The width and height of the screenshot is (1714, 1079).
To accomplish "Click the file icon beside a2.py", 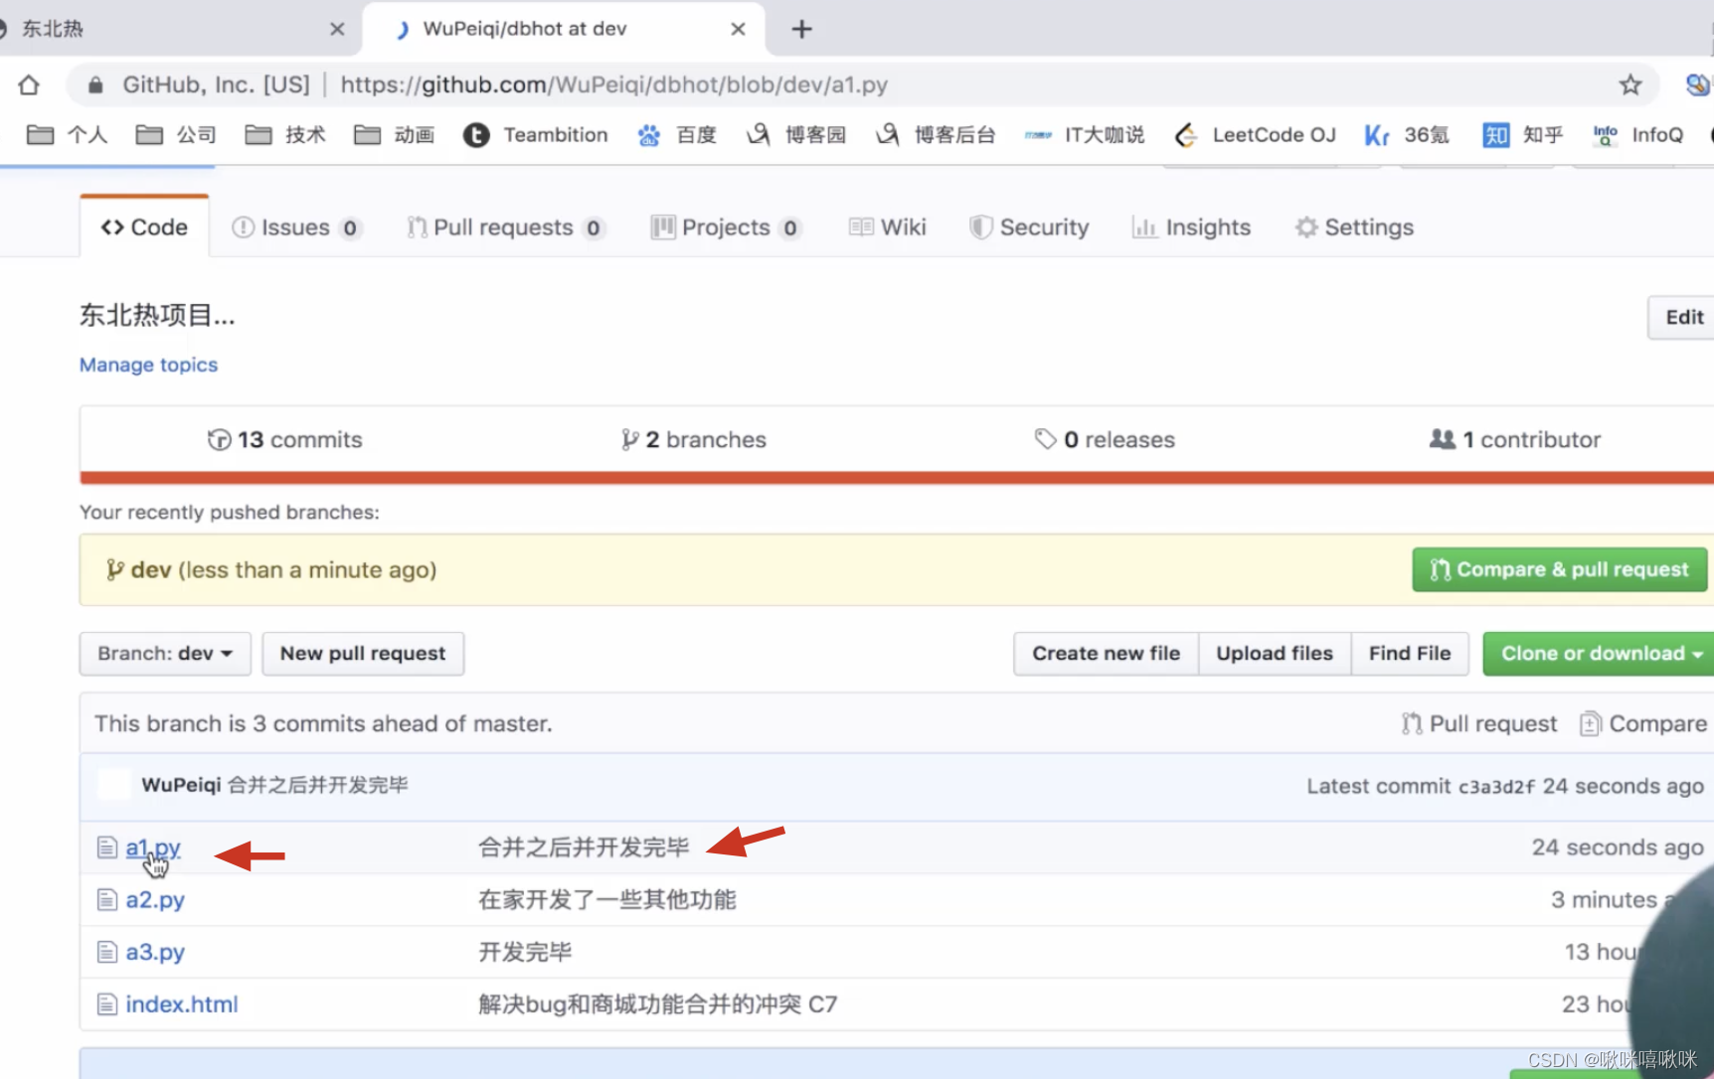I will [106, 900].
